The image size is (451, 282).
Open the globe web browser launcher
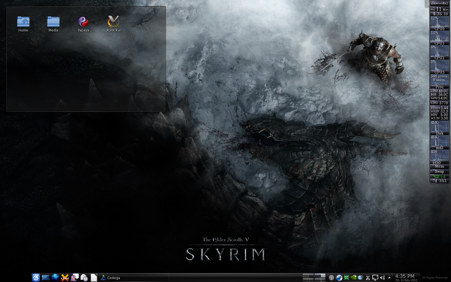coord(55,277)
